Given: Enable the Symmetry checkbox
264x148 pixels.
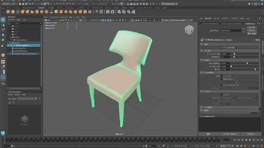Looking at the screenshot, I should (x=221, y=95).
